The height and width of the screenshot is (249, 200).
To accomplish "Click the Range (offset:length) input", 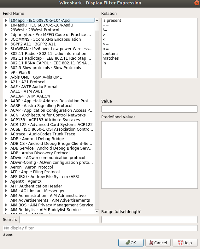I will (x=149, y=219).
